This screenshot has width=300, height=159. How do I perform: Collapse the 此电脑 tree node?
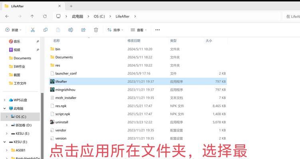(5, 109)
